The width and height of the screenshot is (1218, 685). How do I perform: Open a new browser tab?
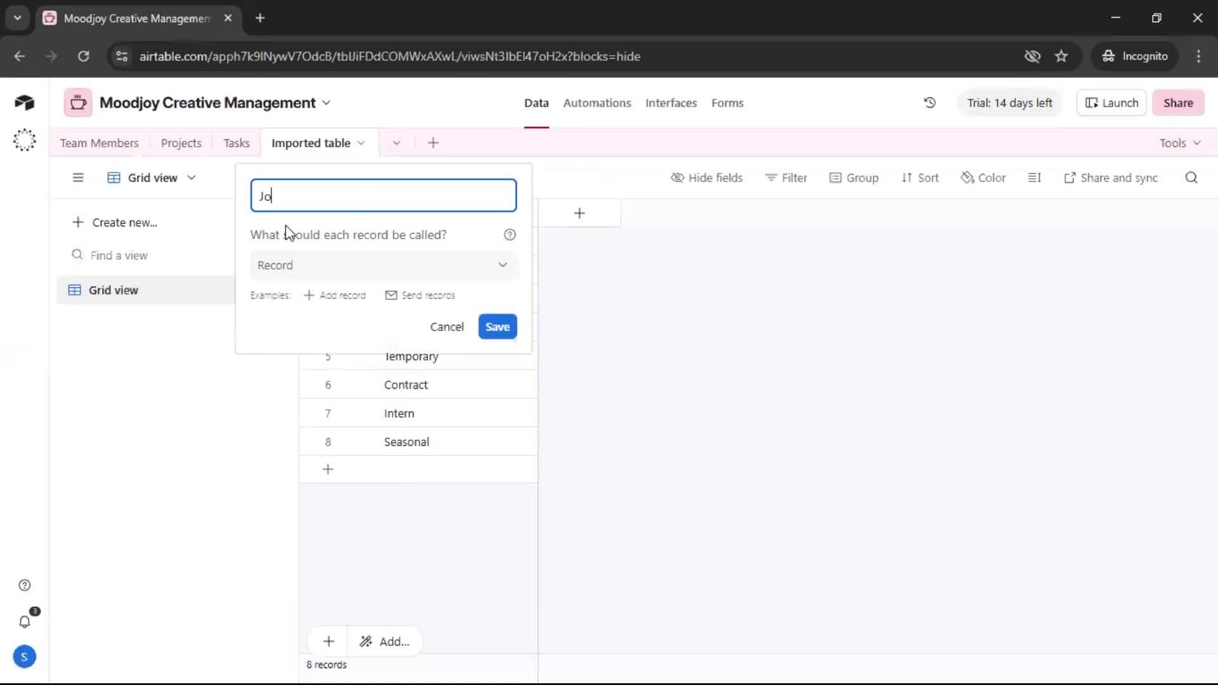coord(260,18)
